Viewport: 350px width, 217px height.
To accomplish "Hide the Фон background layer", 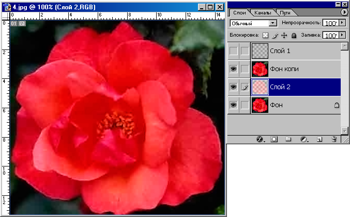I will [x=234, y=105].
